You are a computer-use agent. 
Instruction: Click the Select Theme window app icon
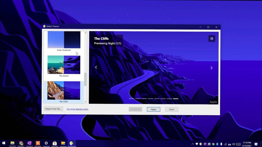tap(44, 26)
